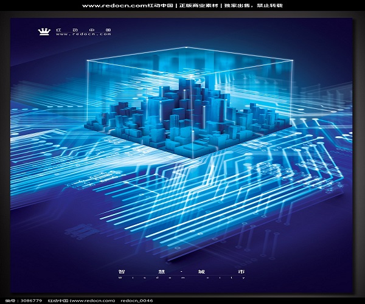Click the redocn_0046 footer text
Screen dimensions: 365x304
(137, 300)
